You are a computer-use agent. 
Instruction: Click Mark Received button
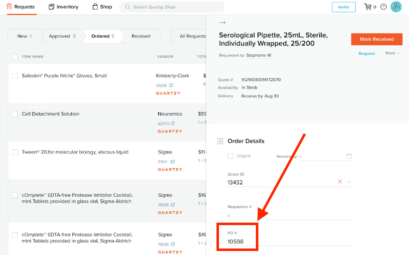pos(377,39)
